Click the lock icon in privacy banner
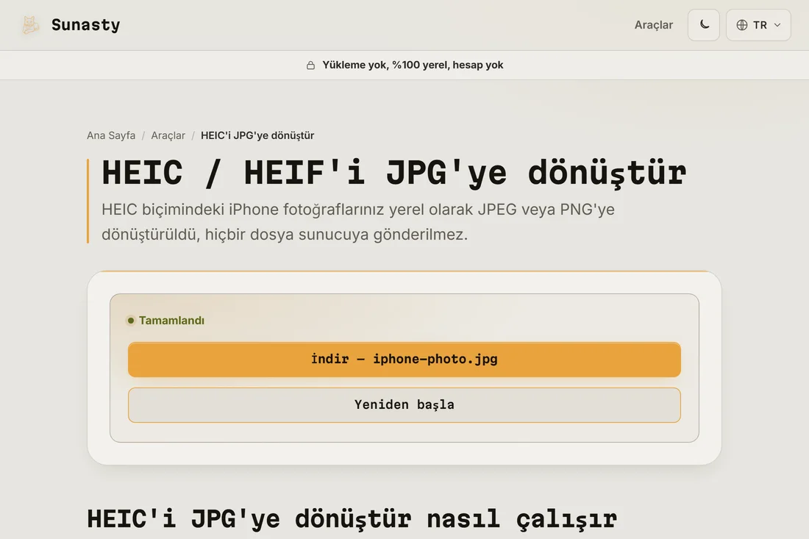 point(310,65)
